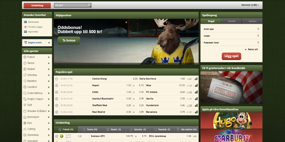Click the puck icon beside Ishockey
Viewport: 285px width, 142px height.
tap(25, 75)
